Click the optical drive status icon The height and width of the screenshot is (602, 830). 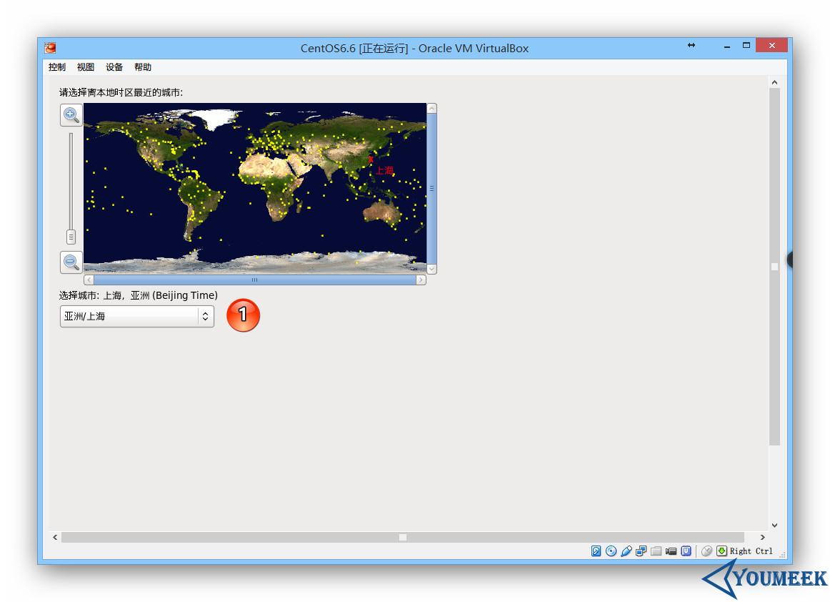tap(611, 551)
